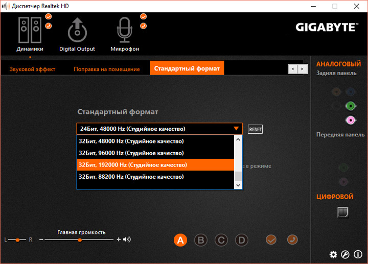368x264 pixels.
Task: Toggle default device checkmark beside Микрофон
Action: [x=144, y=16]
